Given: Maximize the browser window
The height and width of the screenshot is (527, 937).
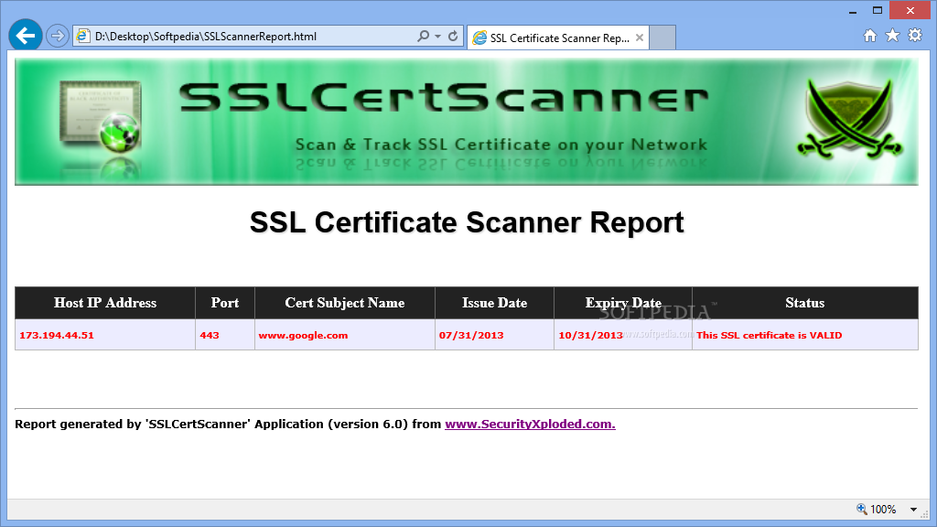Looking at the screenshot, I should [x=878, y=10].
